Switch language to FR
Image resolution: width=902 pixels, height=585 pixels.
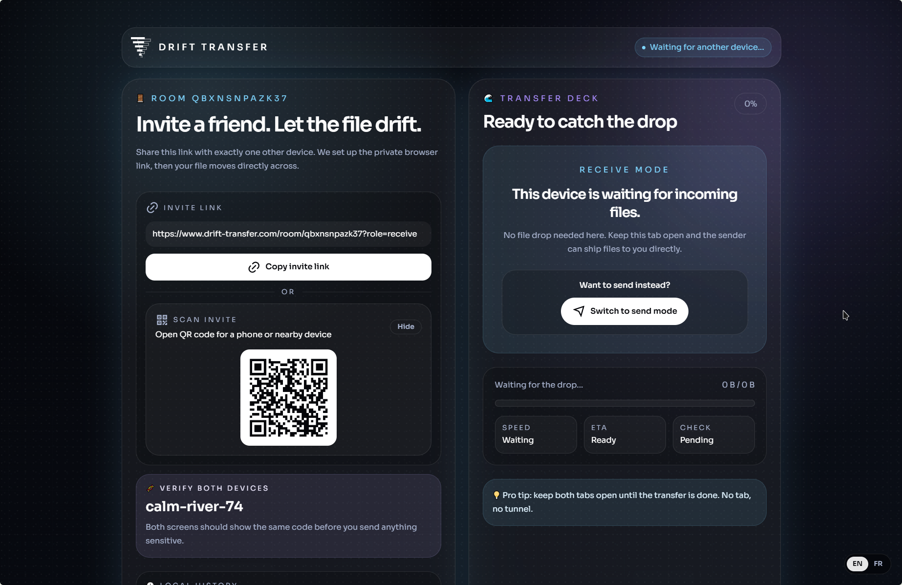point(878,563)
